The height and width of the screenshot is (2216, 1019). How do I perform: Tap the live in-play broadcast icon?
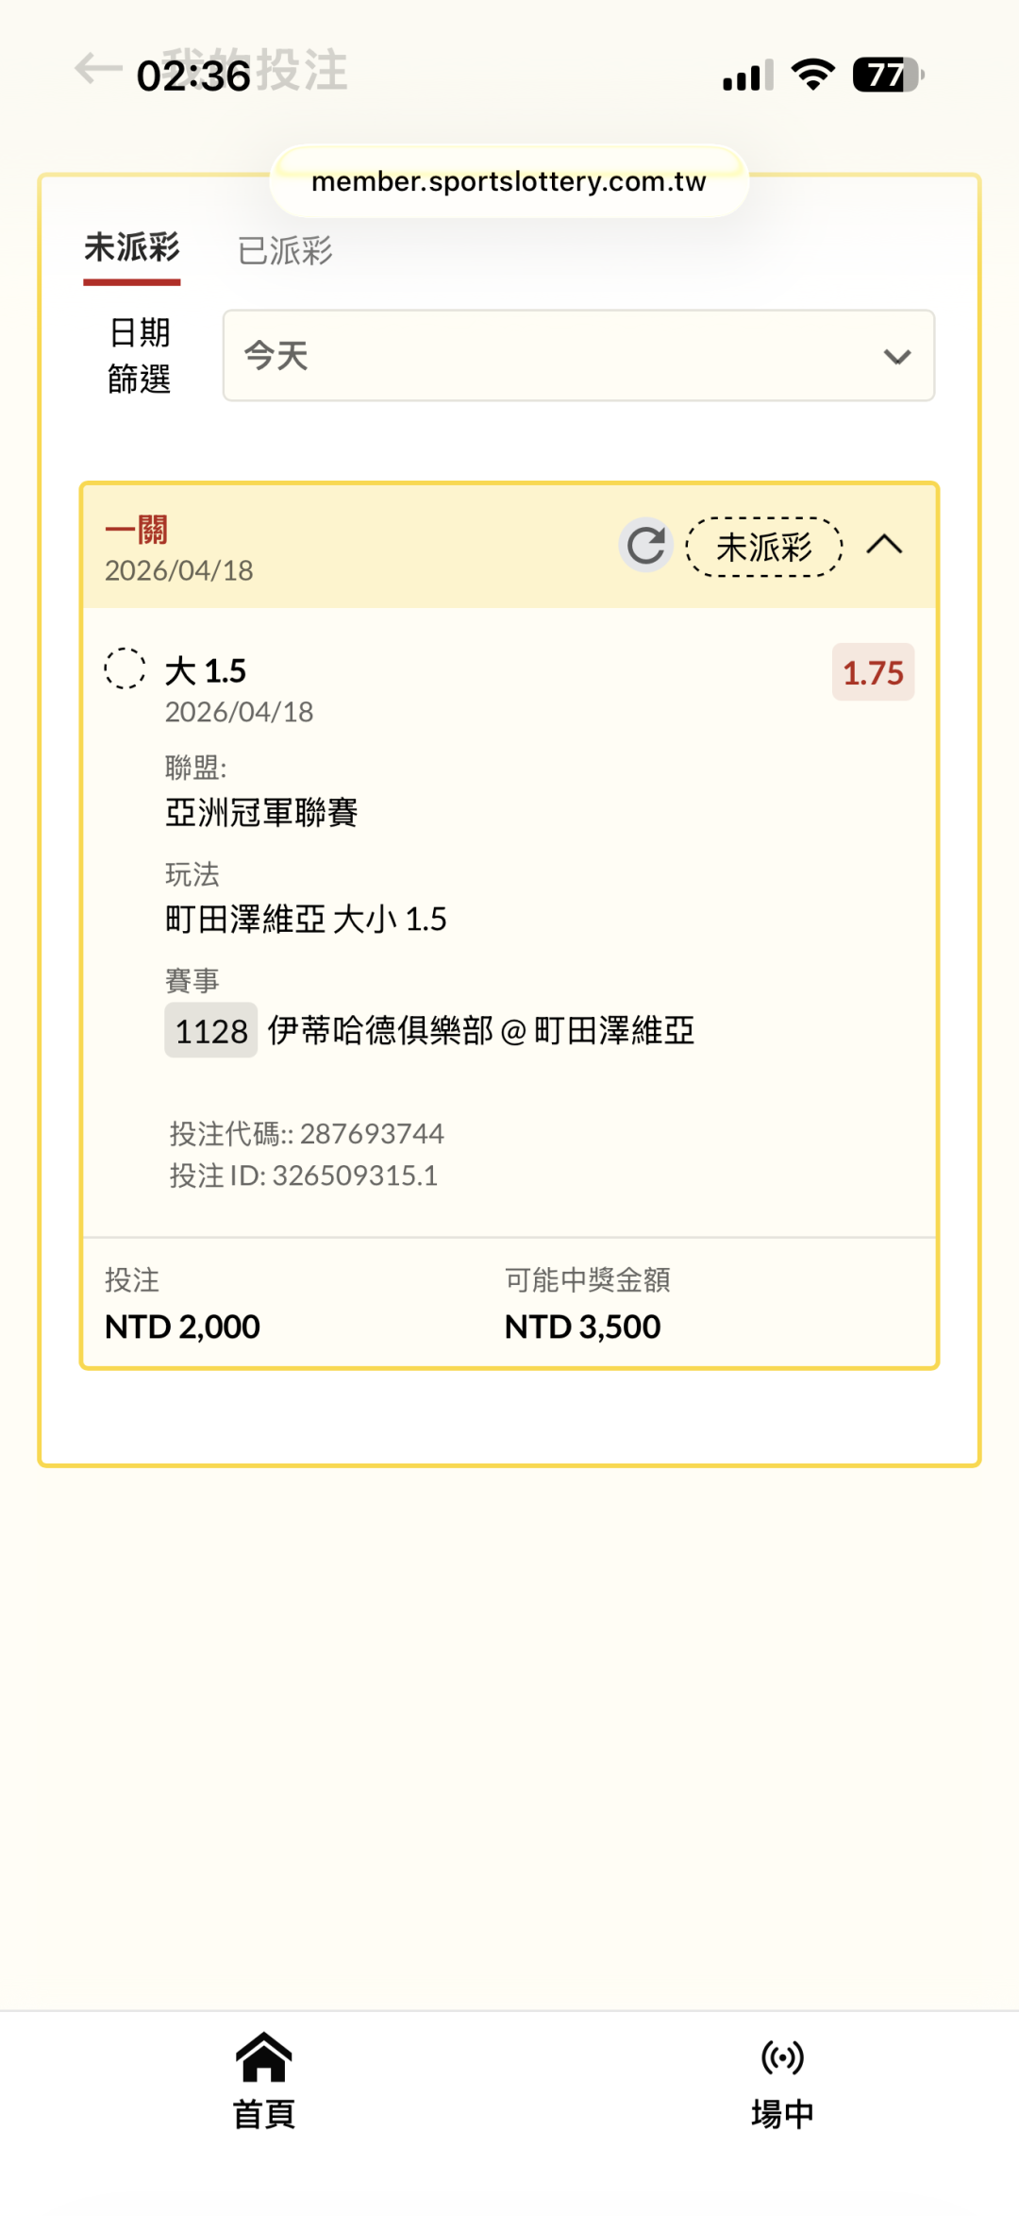pos(782,2058)
